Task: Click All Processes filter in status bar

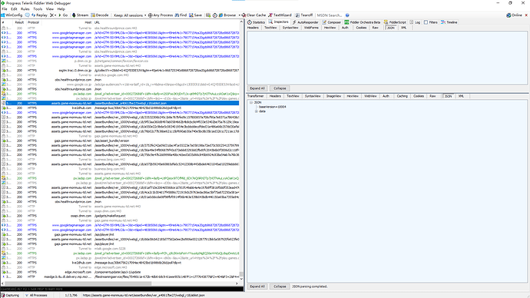Action: [x=36, y=295]
